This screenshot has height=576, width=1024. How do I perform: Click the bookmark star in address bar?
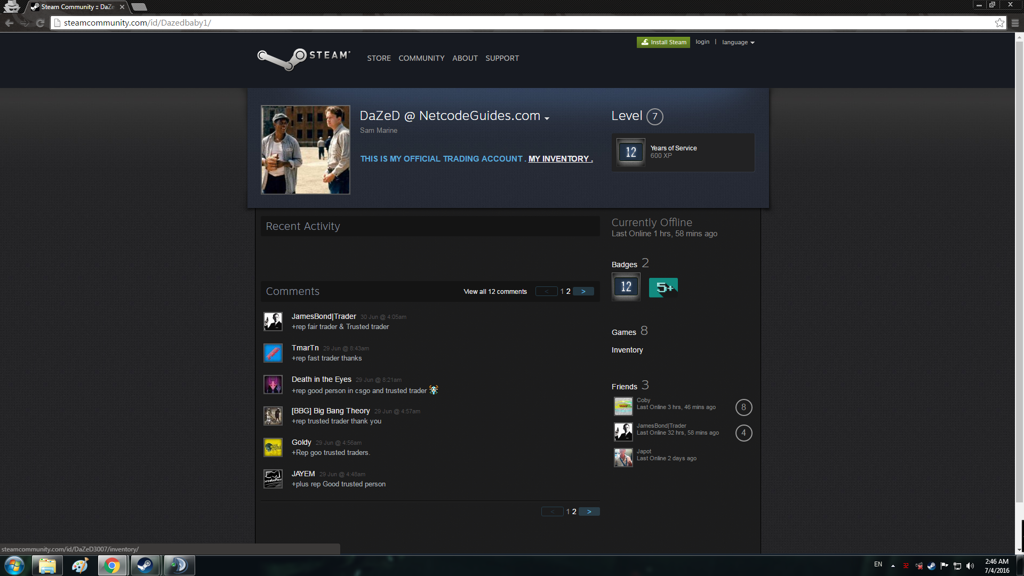[999, 22]
